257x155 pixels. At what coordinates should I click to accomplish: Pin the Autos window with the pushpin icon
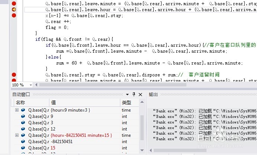pyautogui.click(x=134, y=94)
